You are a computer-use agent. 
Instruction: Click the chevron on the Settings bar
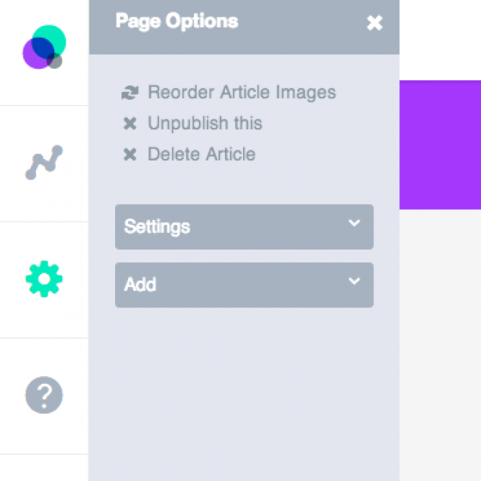354,223
